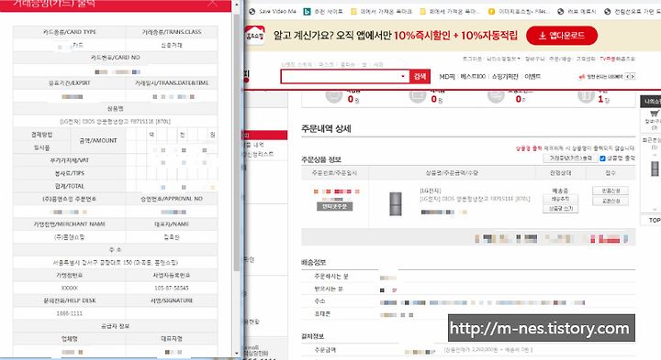This screenshot has height=360, width=661.
Task: Open the Save Video Me bookmark
Action: pyautogui.click(x=273, y=11)
